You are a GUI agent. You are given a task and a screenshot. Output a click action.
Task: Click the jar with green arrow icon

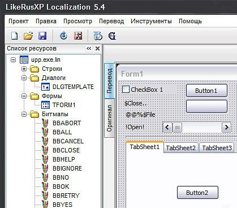click(98, 36)
